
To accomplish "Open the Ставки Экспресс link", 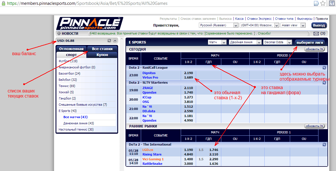I will click(x=259, y=19).
